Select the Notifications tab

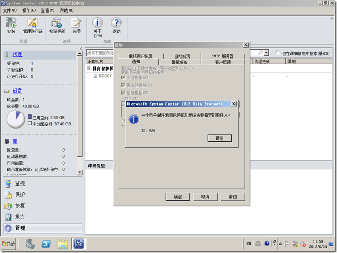(x=136, y=62)
